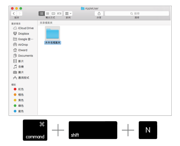The width and height of the screenshot is (180, 146).
Task: Click the 共享檔案夾 header bar
Action: (104, 23)
